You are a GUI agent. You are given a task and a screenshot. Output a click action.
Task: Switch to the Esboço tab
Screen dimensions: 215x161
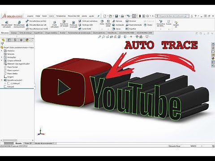point(14,33)
